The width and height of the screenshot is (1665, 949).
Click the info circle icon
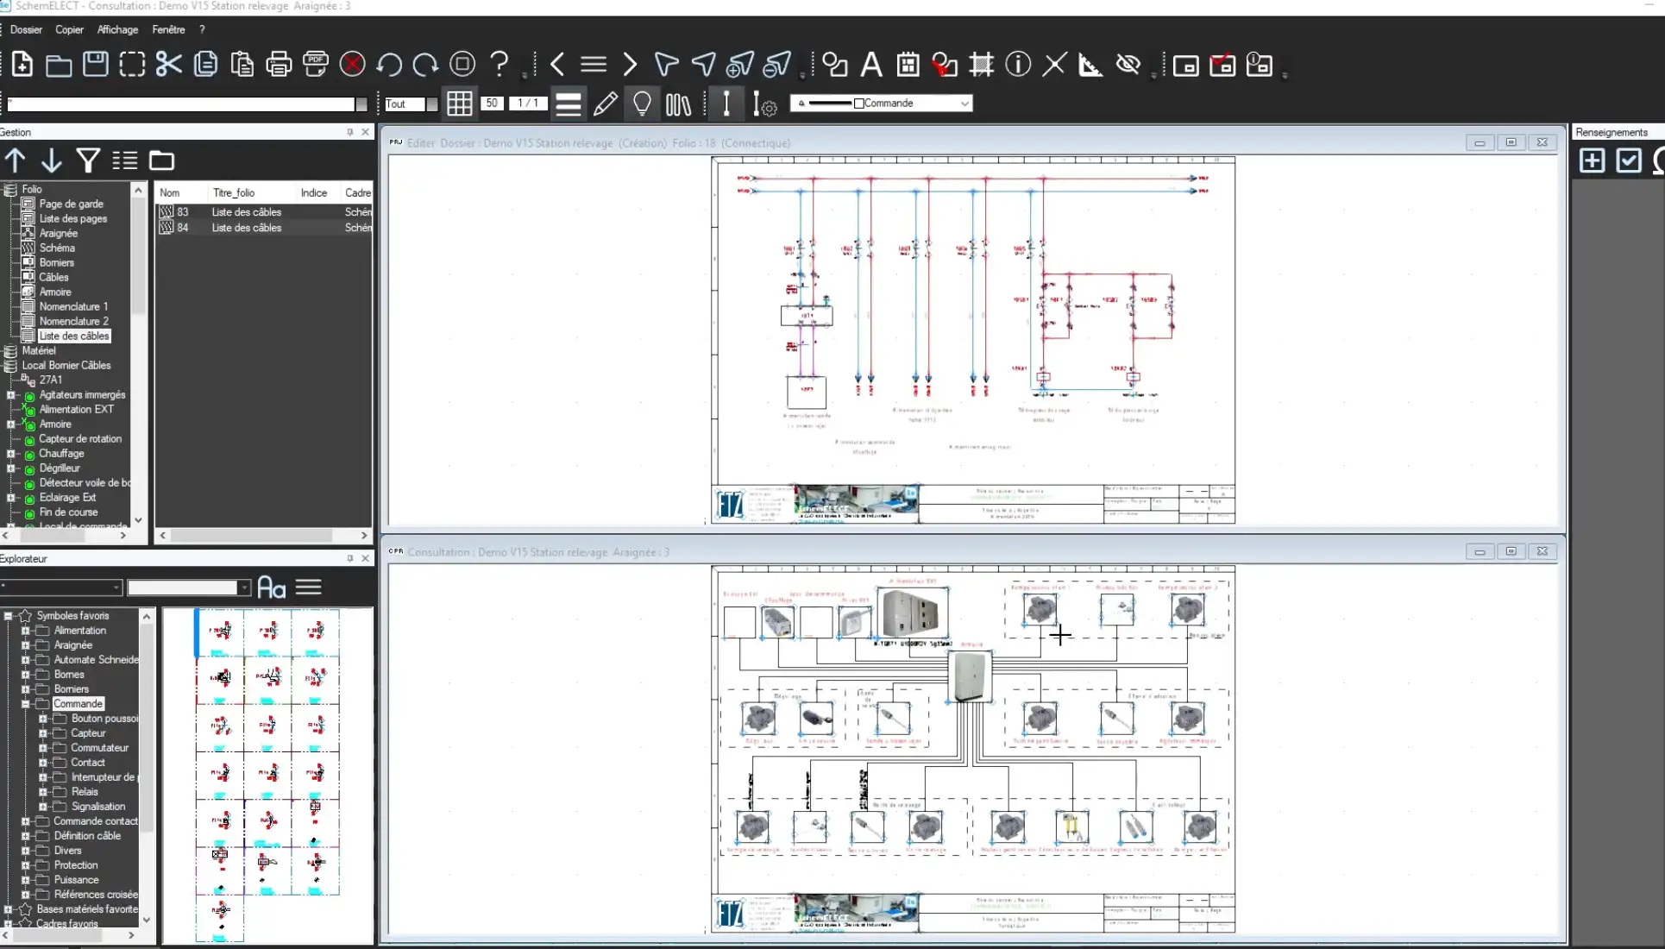[x=1018, y=65]
